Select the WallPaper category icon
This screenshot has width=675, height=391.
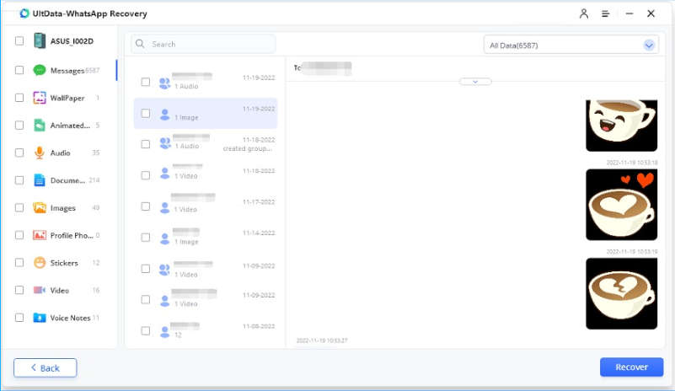tap(39, 98)
